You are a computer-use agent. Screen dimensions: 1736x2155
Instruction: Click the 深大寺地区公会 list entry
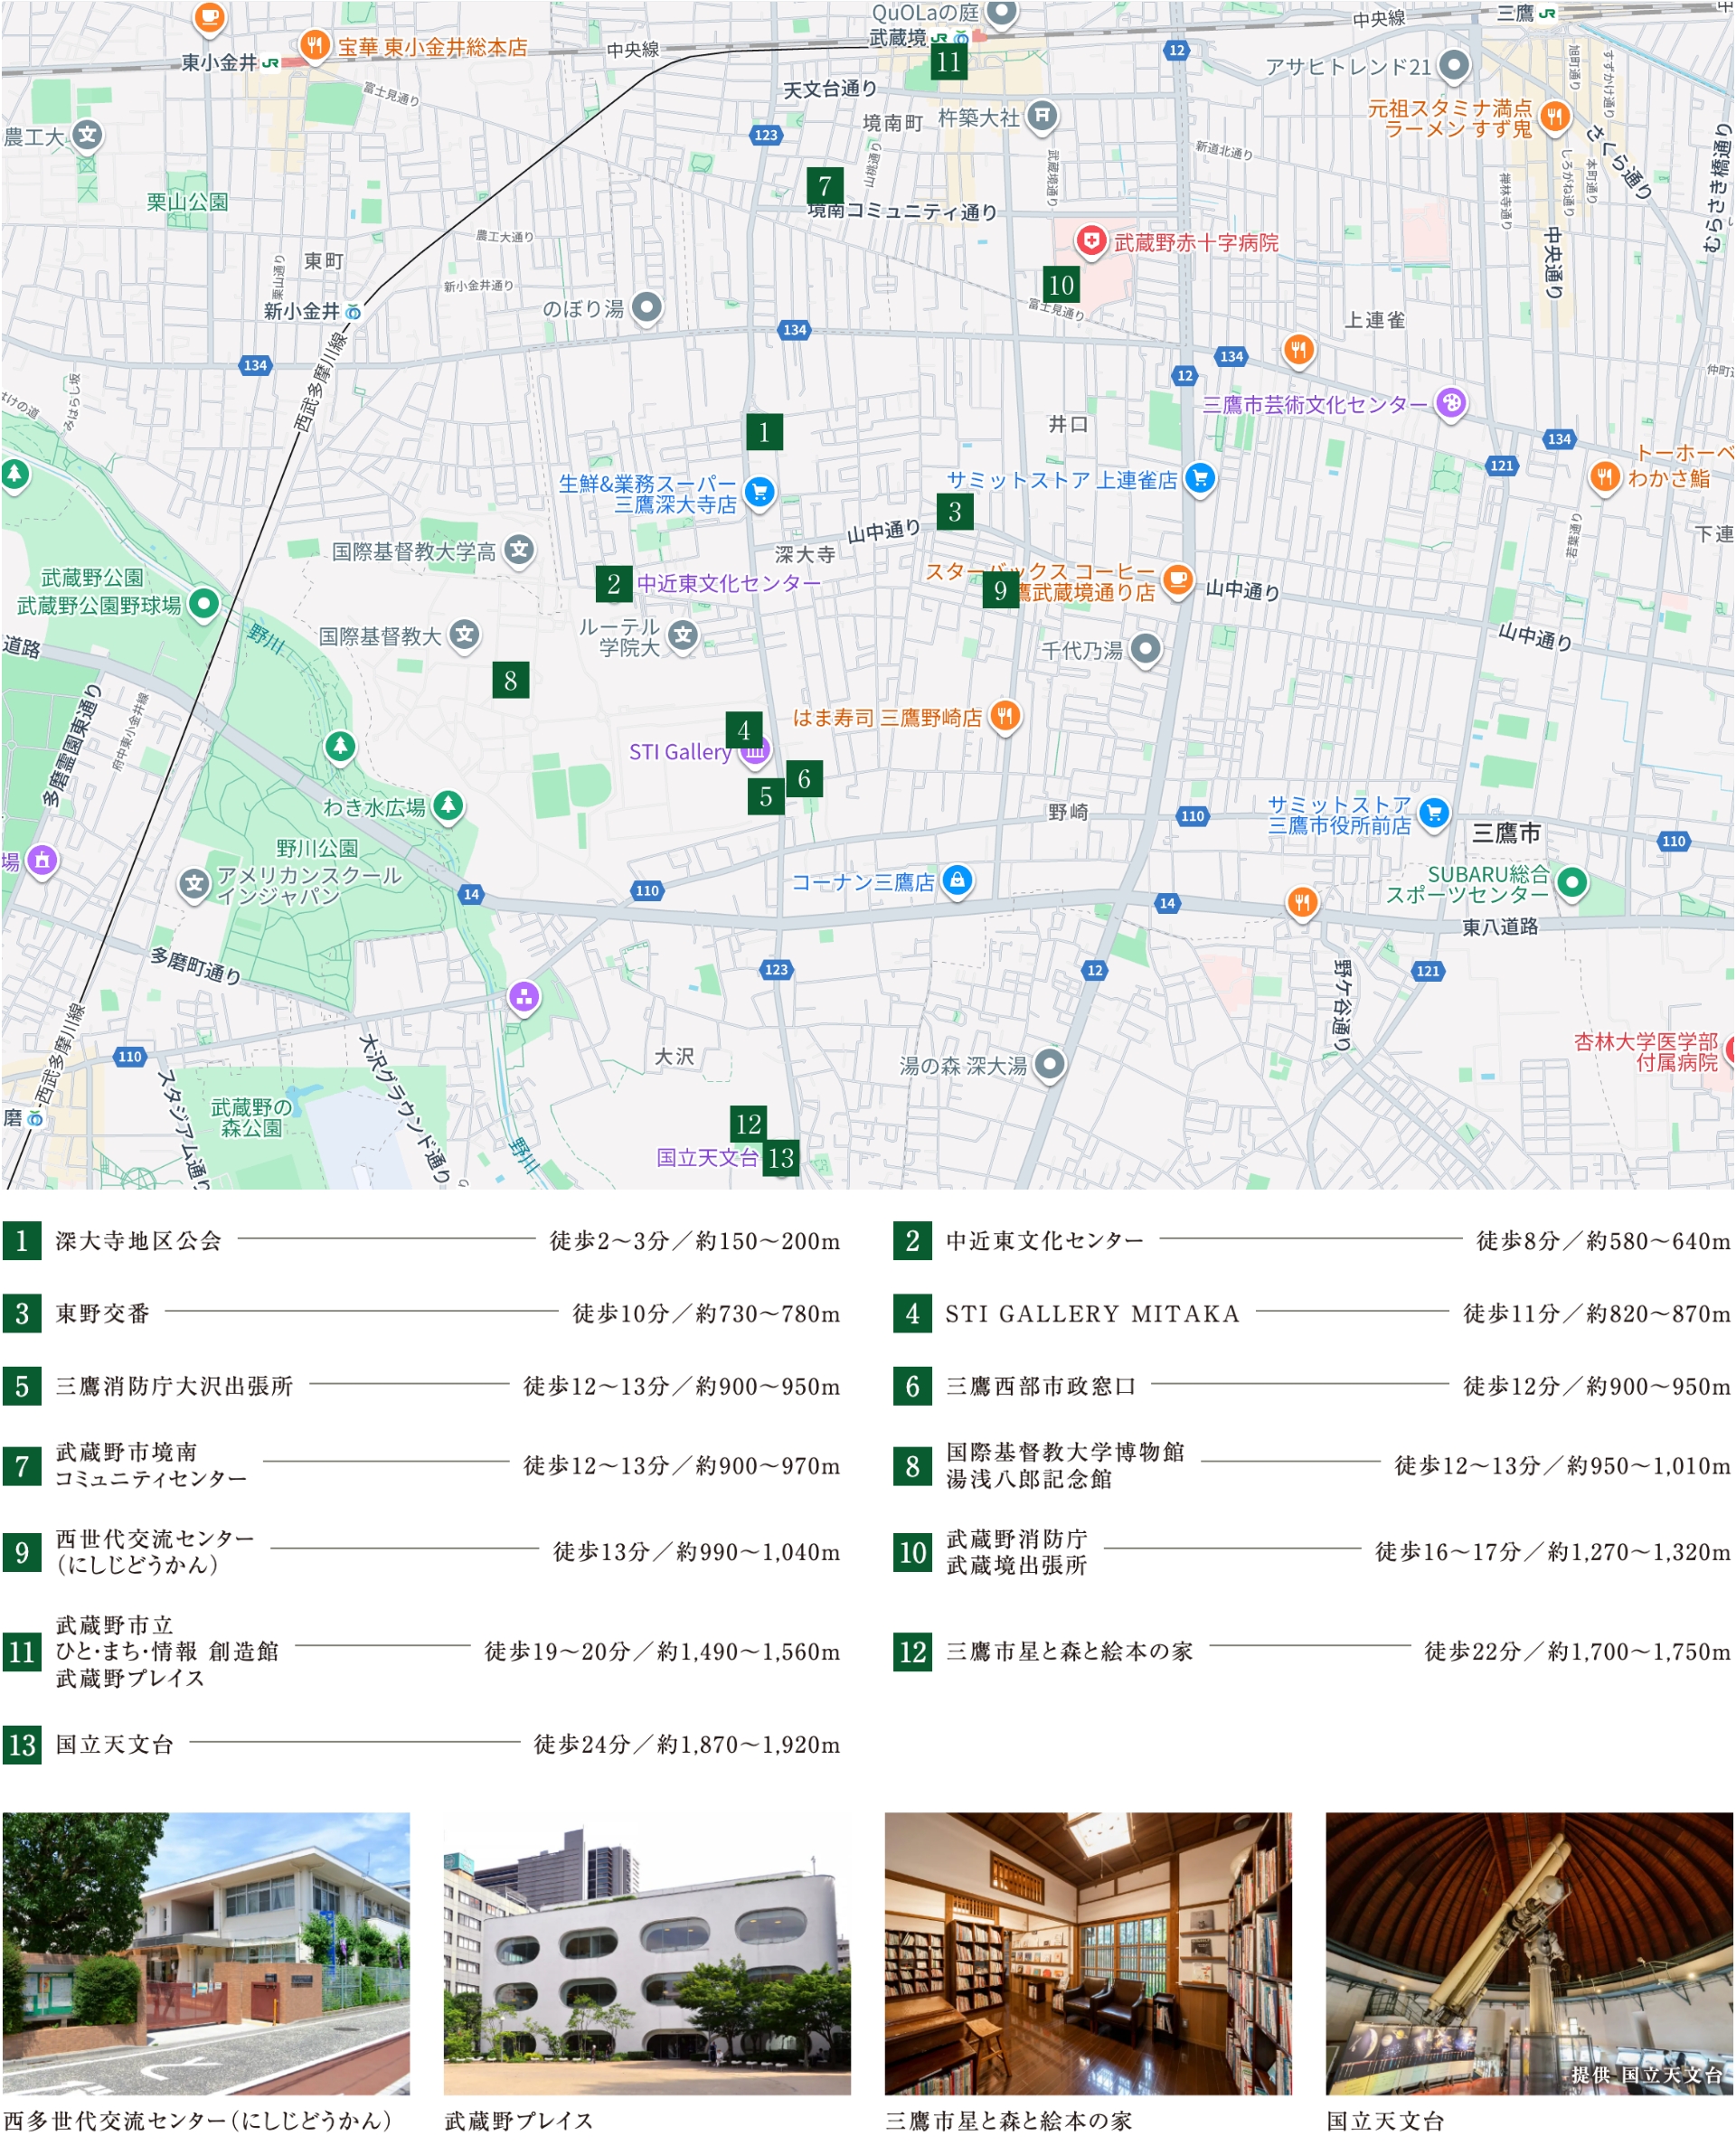pyautogui.click(x=138, y=1240)
